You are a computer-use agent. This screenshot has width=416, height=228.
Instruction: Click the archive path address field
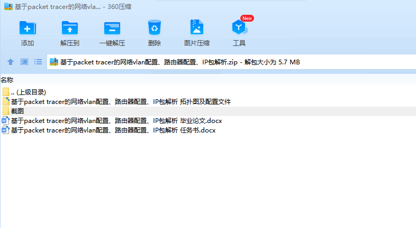[231, 62]
